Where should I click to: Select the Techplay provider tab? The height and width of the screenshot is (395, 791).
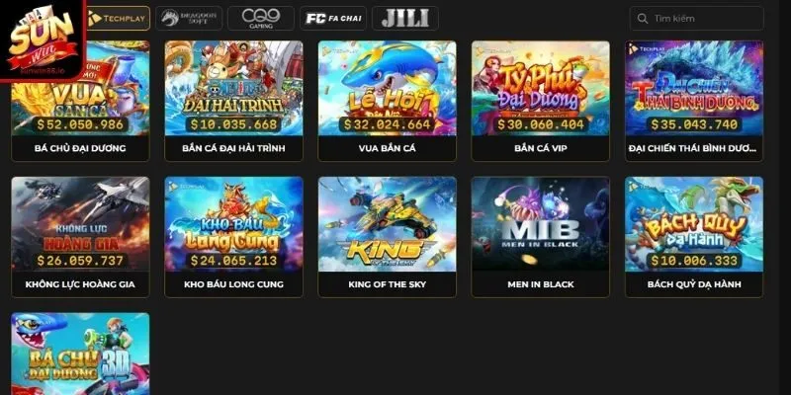point(118,19)
